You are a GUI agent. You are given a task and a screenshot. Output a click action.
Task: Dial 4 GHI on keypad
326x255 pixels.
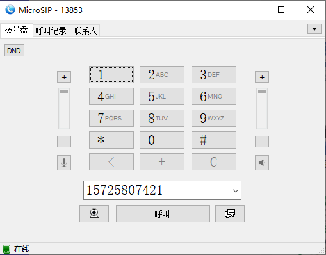pyautogui.click(x=111, y=97)
